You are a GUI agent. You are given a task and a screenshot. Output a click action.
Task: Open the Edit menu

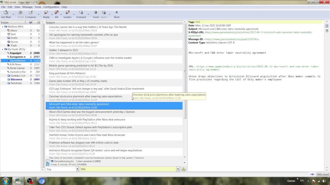[x=10, y=7]
